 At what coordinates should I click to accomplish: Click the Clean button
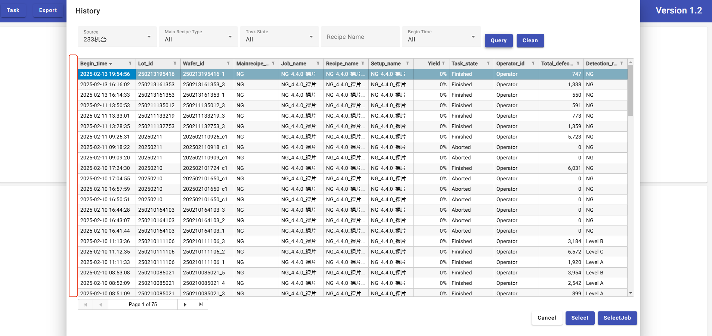[x=530, y=40]
